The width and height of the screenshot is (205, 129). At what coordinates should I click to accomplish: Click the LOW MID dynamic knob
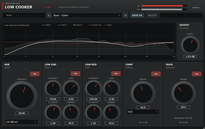[x=111, y=113]
